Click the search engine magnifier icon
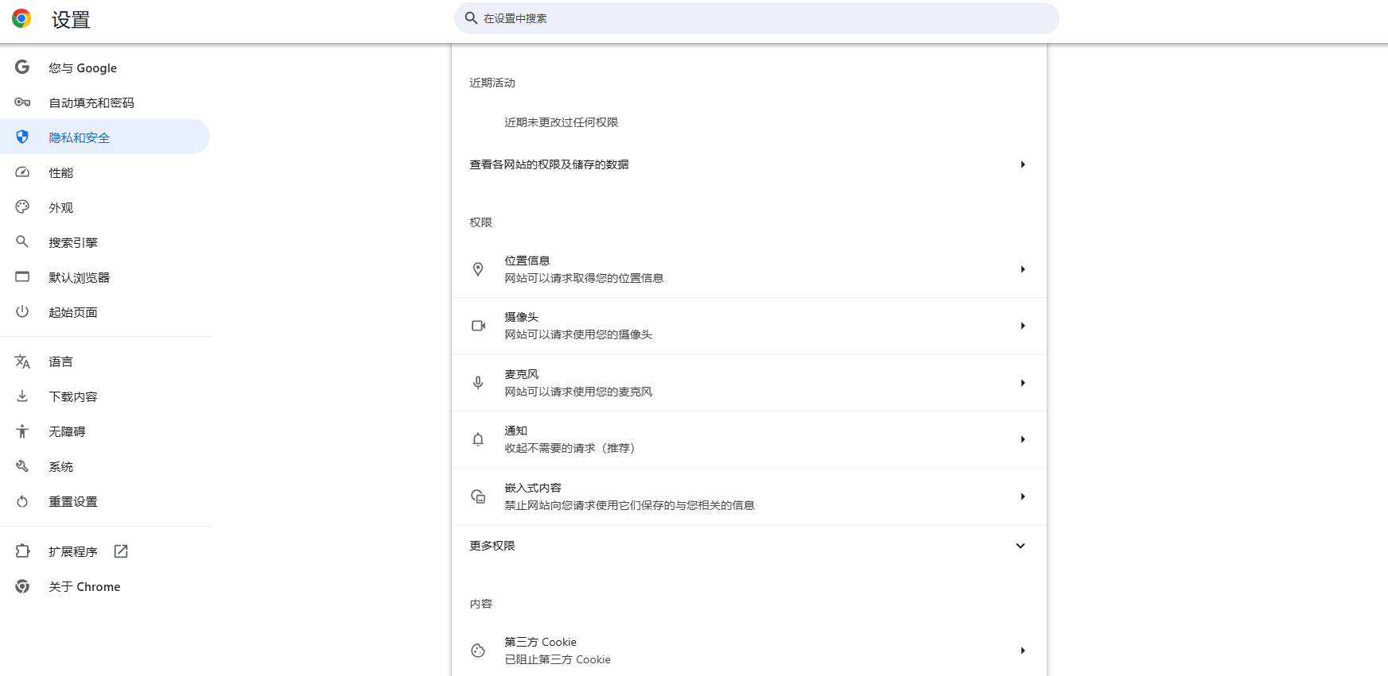Image resolution: width=1388 pixels, height=676 pixels. coord(22,241)
